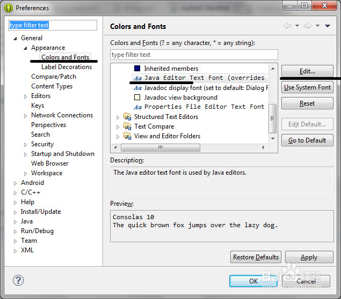Click the font list scroll-down arrow
The width and height of the screenshot is (341, 299).
click(273, 138)
